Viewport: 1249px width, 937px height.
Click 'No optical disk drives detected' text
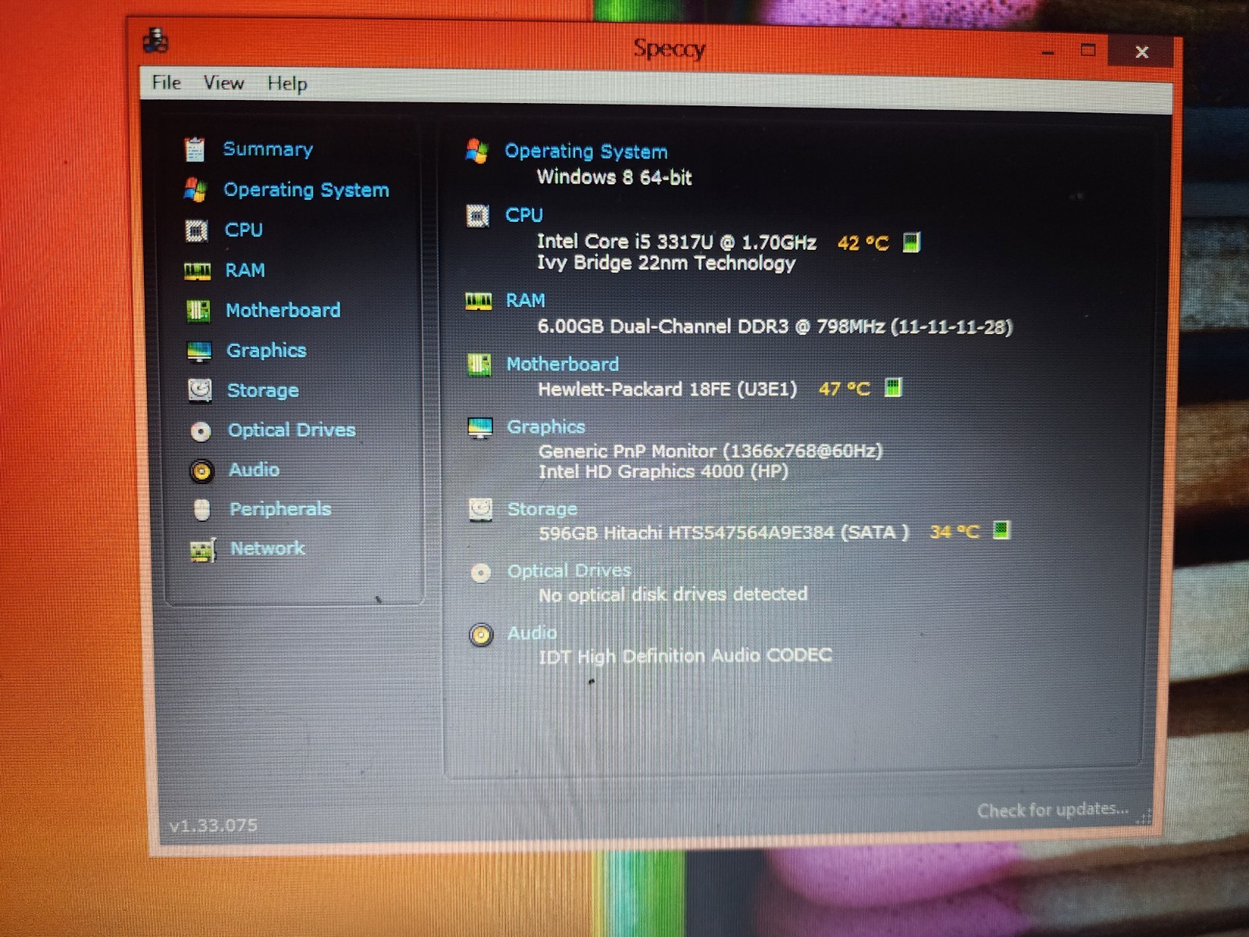(x=673, y=594)
